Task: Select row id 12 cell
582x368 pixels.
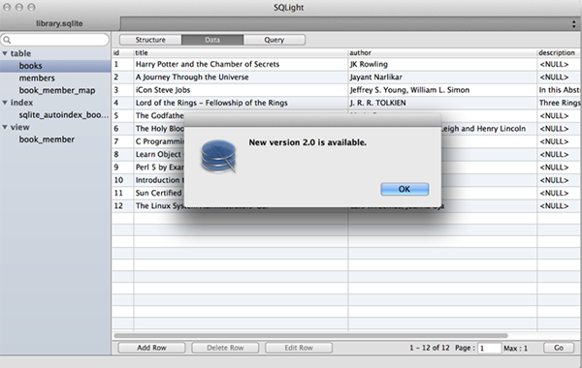Action: click(x=123, y=205)
